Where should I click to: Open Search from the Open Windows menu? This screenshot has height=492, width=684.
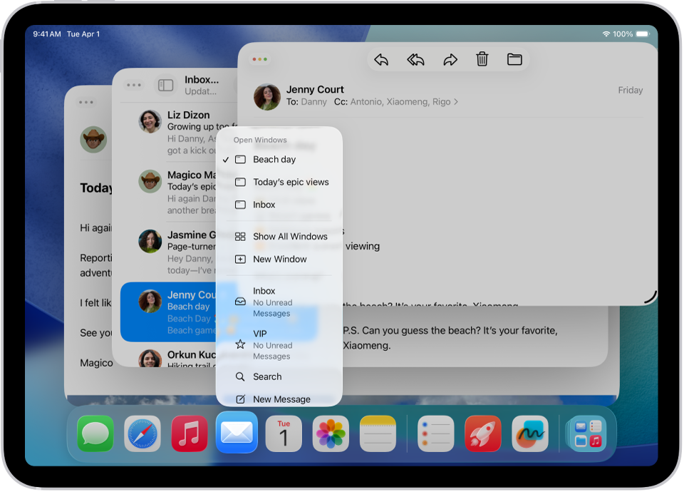pos(267,376)
